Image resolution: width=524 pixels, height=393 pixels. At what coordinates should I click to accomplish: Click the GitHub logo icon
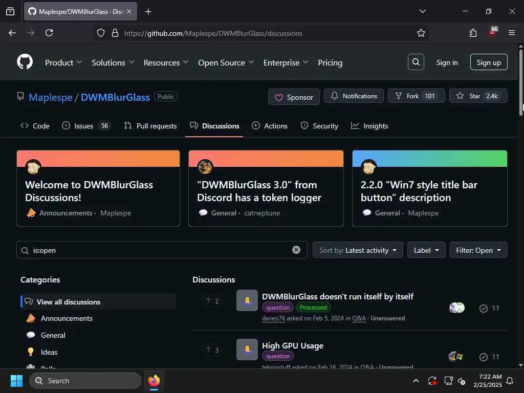click(25, 62)
